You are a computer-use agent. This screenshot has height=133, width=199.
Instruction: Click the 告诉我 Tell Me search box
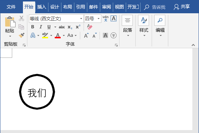pyautogui.click(x=155, y=7)
